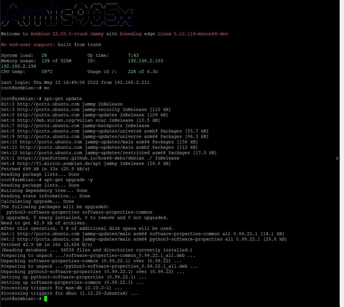Select the memory usage value 12%
This screenshot has height=307, width=344.
tap(46, 61)
